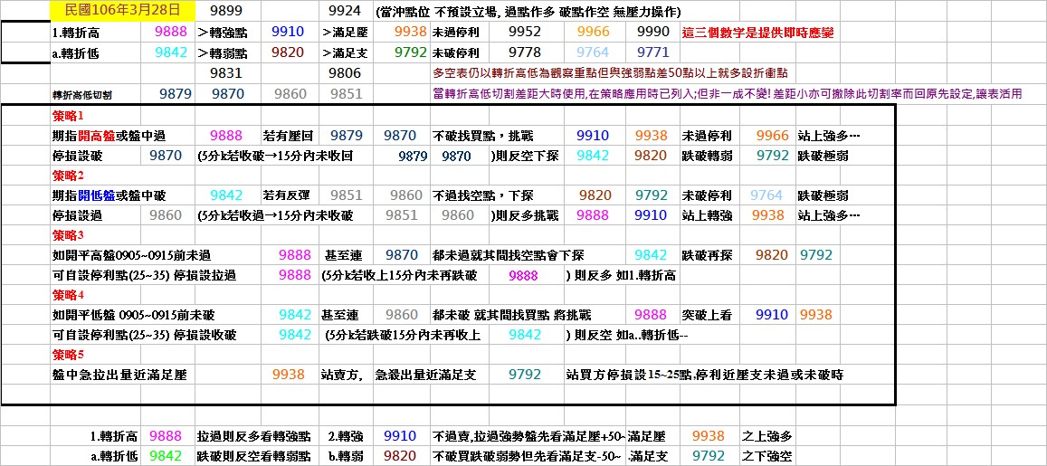Click 9851 in the 轉折高低切割 row
Image resolution: width=1047 pixels, height=466 pixels.
coord(345,94)
